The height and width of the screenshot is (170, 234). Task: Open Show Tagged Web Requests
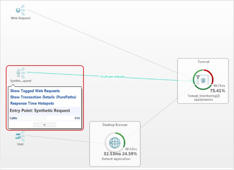pyautogui.click(x=35, y=91)
